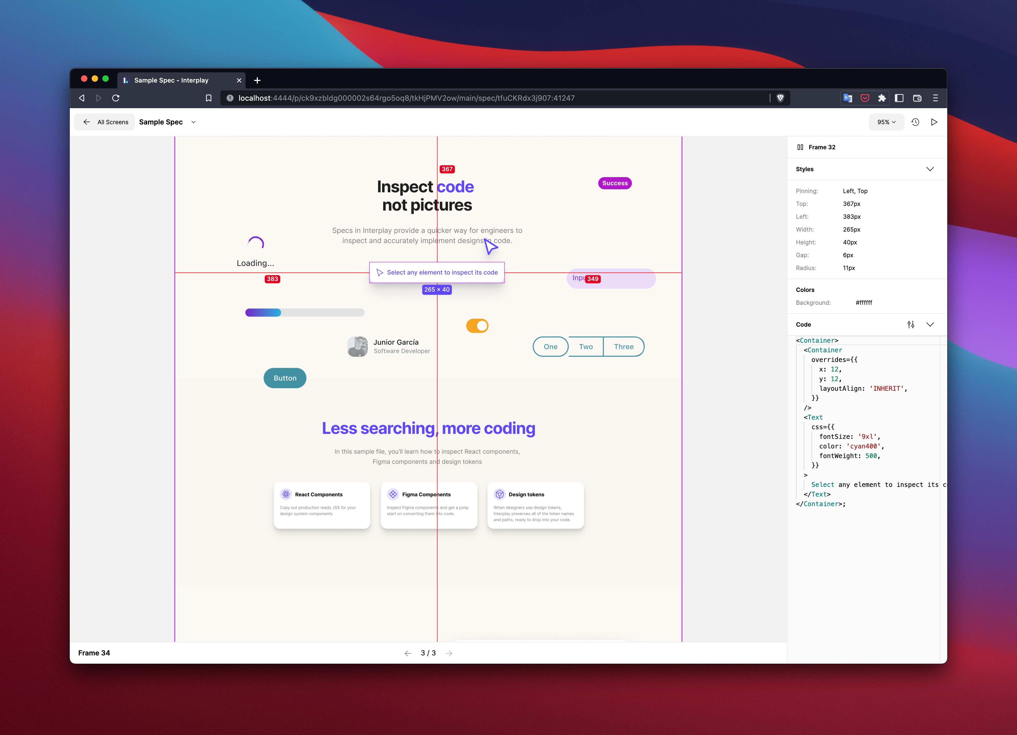The height and width of the screenshot is (735, 1017).
Task: Toggle the browser sidebar panel
Action: (x=899, y=98)
